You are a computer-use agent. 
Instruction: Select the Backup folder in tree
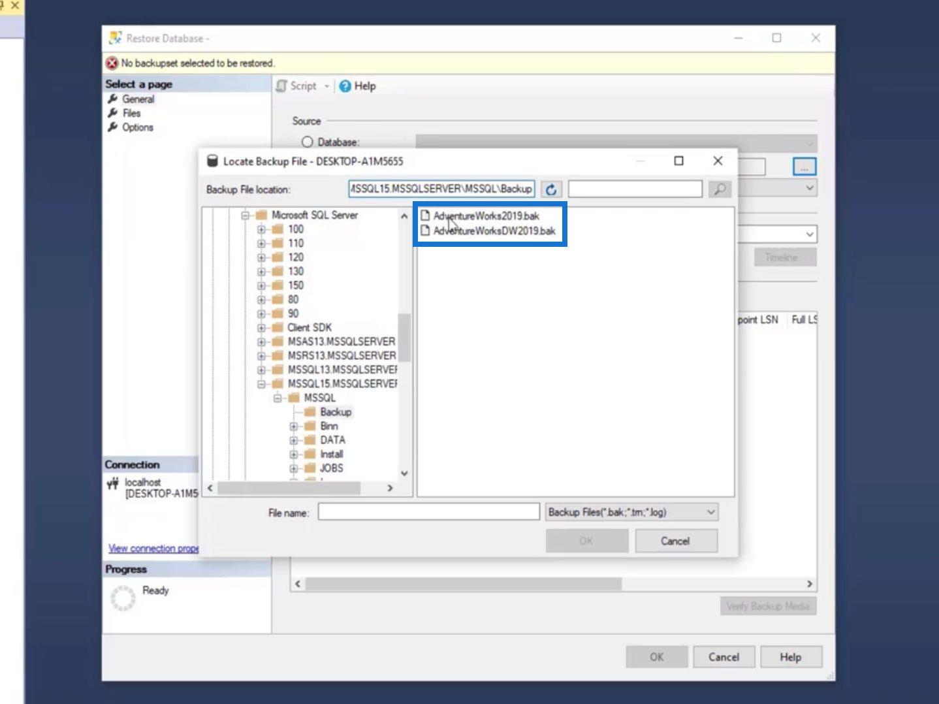click(335, 412)
